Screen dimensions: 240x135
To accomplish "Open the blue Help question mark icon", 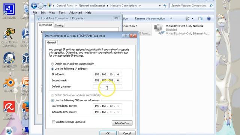I will pyautogui.click(x=208, y=18).
